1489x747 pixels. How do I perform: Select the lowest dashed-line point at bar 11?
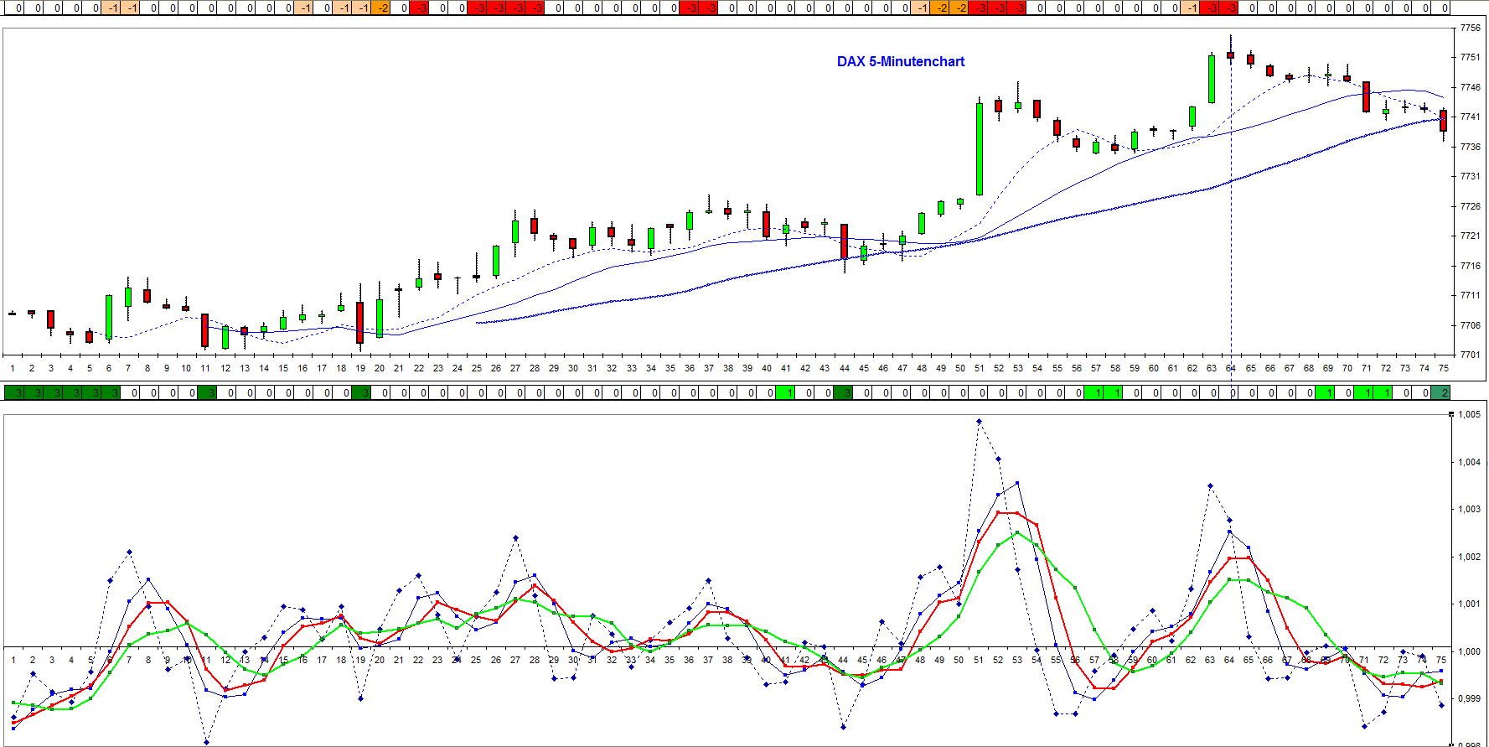coord(206,742)
